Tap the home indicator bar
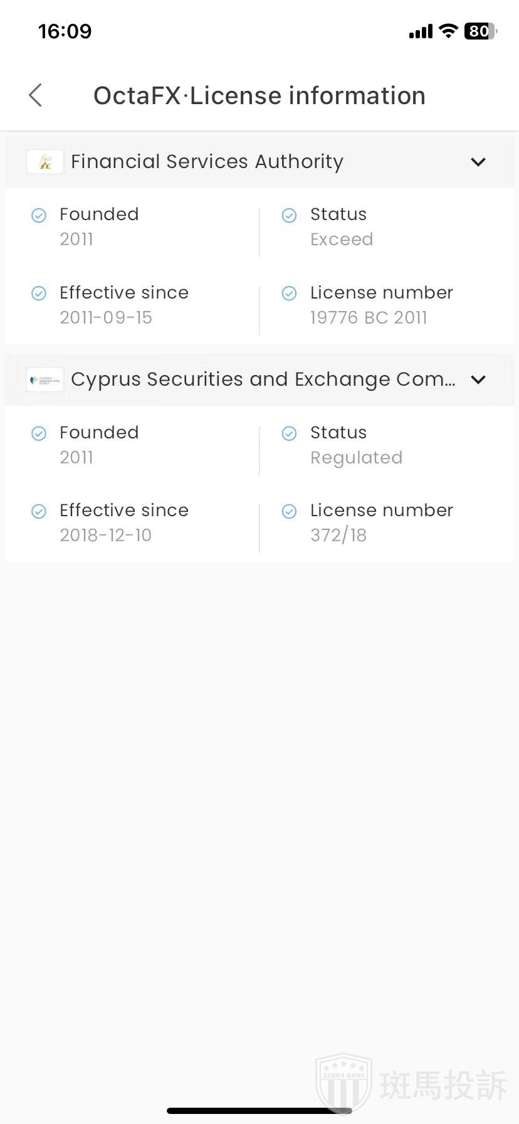This screenshot has height=1124, width=519. pos(259,1111)
